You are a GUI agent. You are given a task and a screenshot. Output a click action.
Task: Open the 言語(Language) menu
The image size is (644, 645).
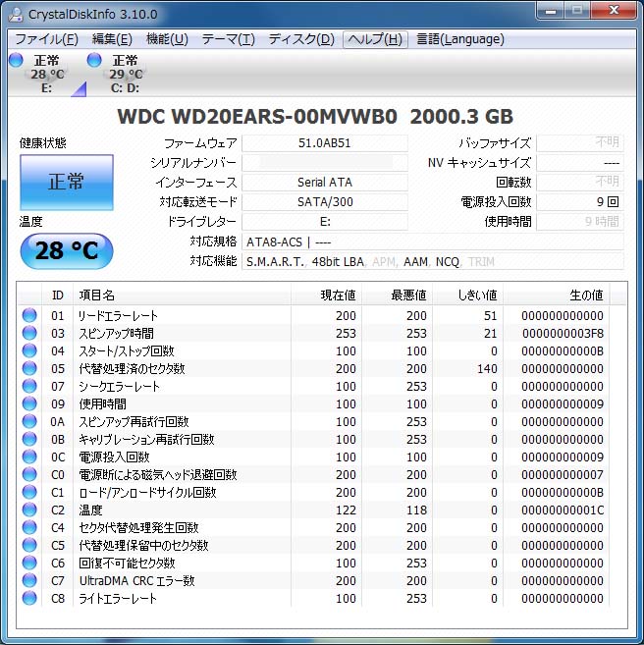point(460,39)
